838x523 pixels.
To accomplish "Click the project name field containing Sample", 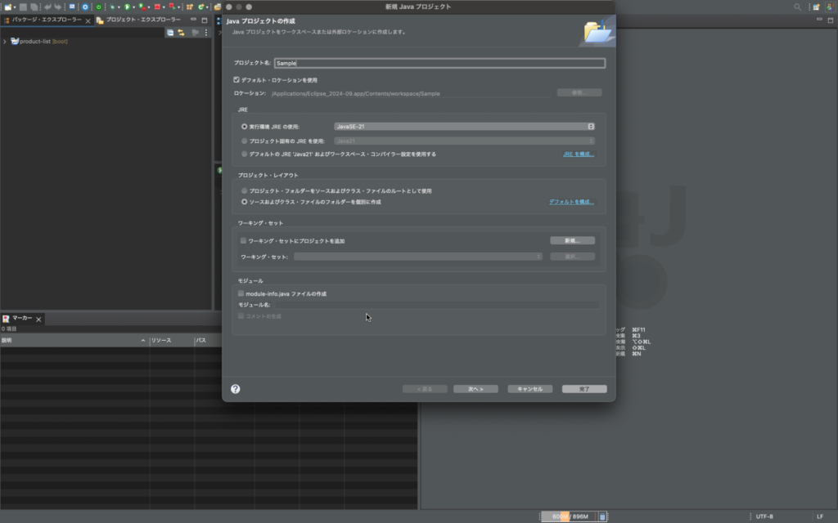I will tap(440, 63).
